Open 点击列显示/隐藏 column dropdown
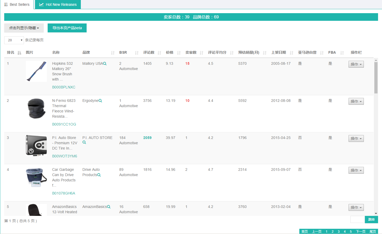Screen dimensions: 382x234 click(x=24, y=28)
